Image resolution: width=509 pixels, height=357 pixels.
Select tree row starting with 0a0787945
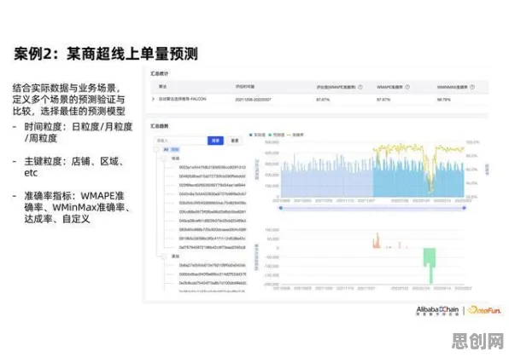point(213,247)
